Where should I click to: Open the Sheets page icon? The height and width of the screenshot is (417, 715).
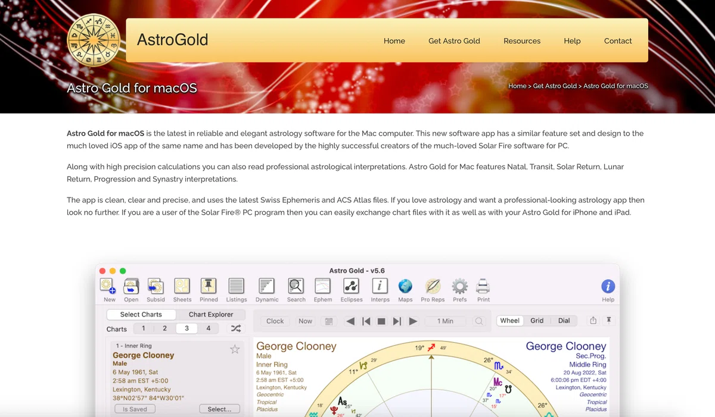click(182, 287)
